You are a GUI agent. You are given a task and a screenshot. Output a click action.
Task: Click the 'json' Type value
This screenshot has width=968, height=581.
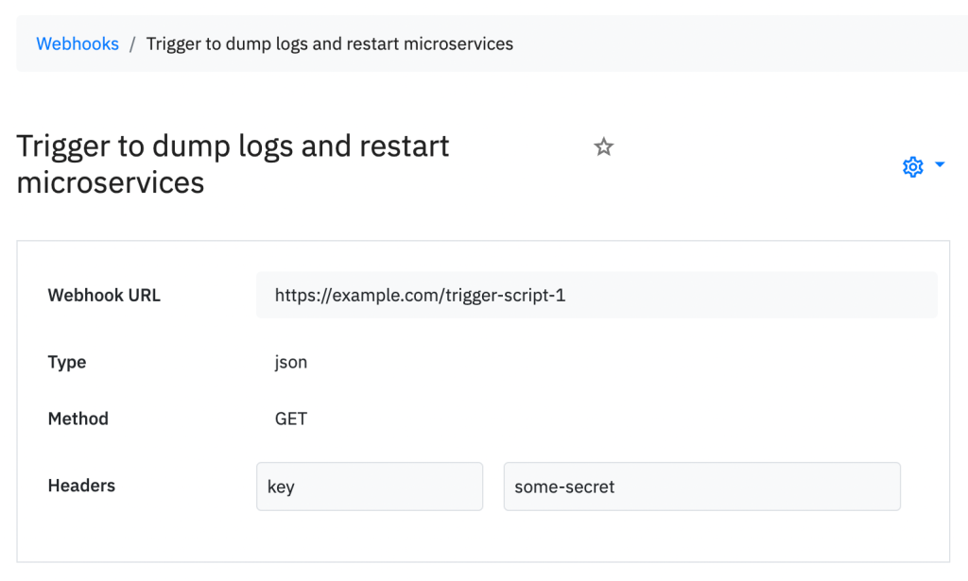coord(291,362)
